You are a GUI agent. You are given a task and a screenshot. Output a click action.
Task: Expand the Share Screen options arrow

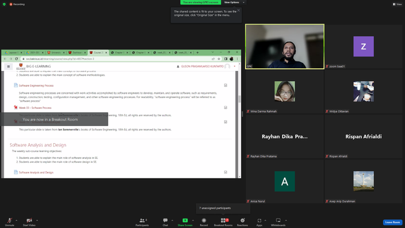(x=192, y=220)
